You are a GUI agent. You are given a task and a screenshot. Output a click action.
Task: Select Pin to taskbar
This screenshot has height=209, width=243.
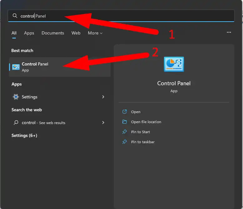click(x=143, y=142)
